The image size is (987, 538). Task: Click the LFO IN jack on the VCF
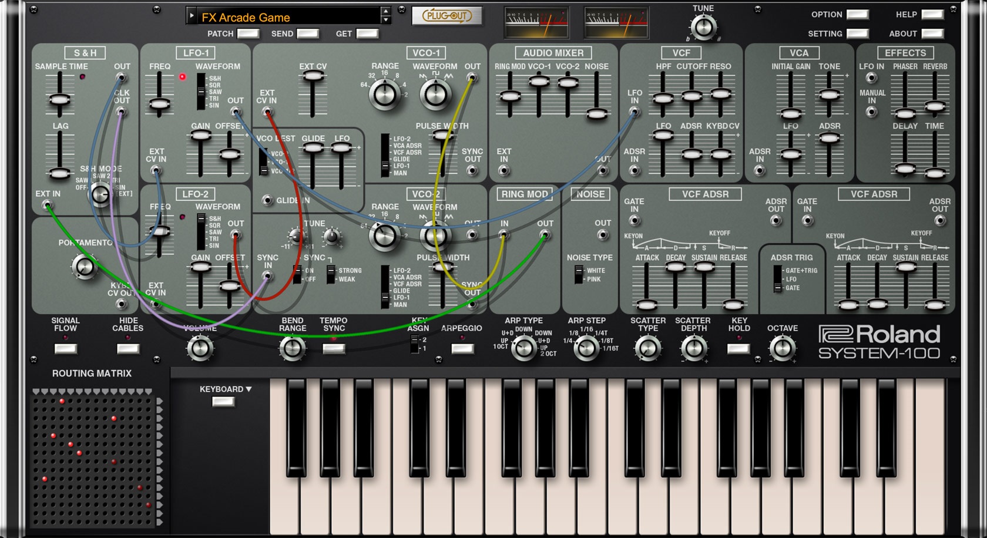(634, 110)
